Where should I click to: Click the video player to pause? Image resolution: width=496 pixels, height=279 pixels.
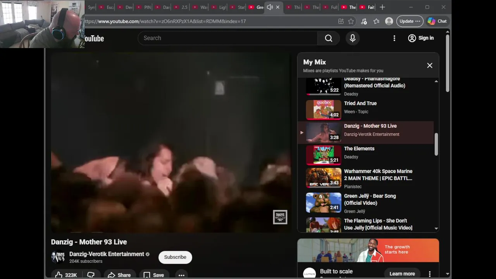click(170, 143)
